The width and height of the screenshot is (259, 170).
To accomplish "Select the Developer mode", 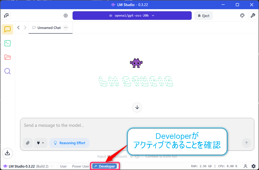I will pos(105,166).
